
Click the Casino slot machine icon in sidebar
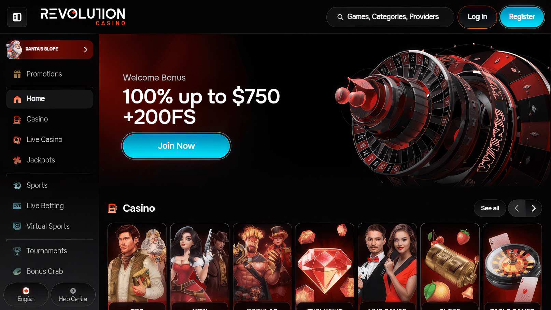17,119
